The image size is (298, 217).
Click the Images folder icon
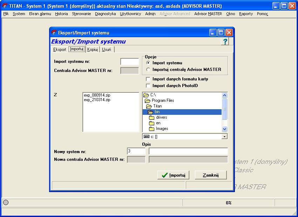pos(152,129)
